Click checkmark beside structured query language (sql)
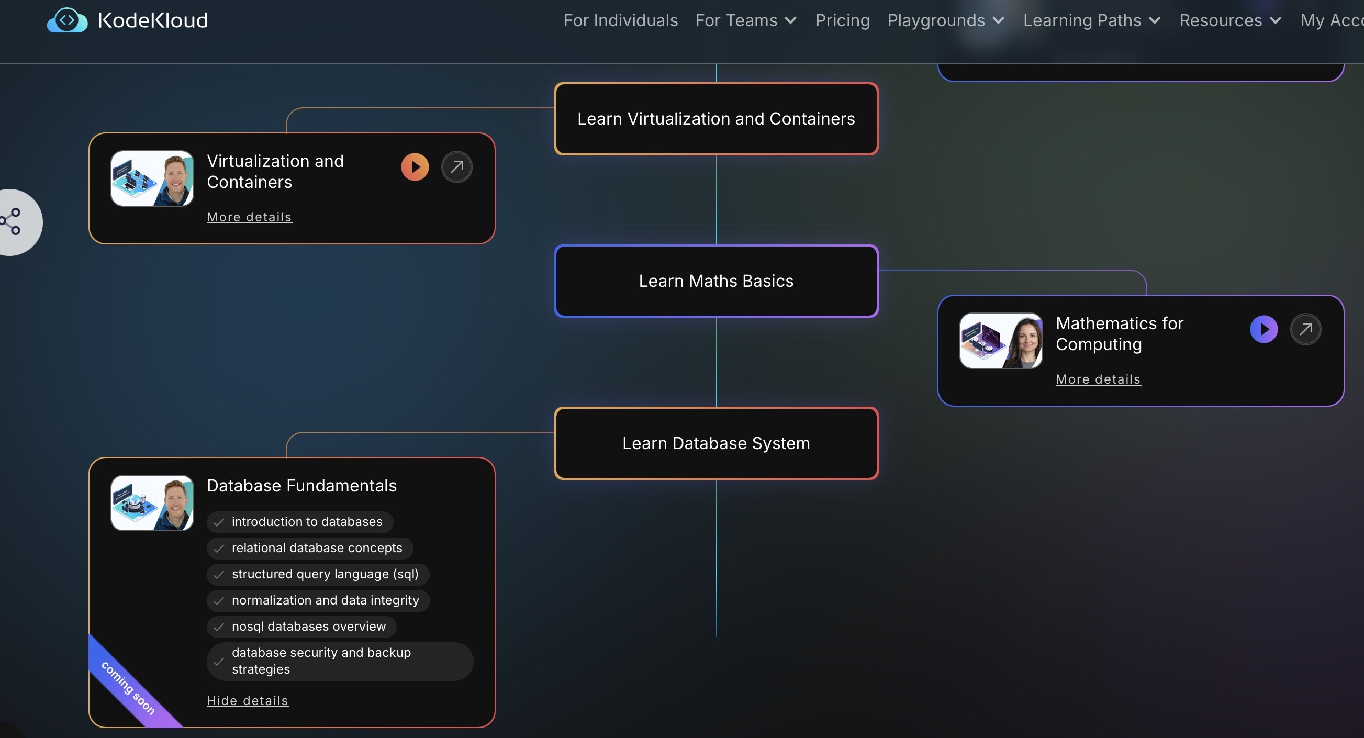This screenshot has width=1364, height=738. click(x=219, y=574)
